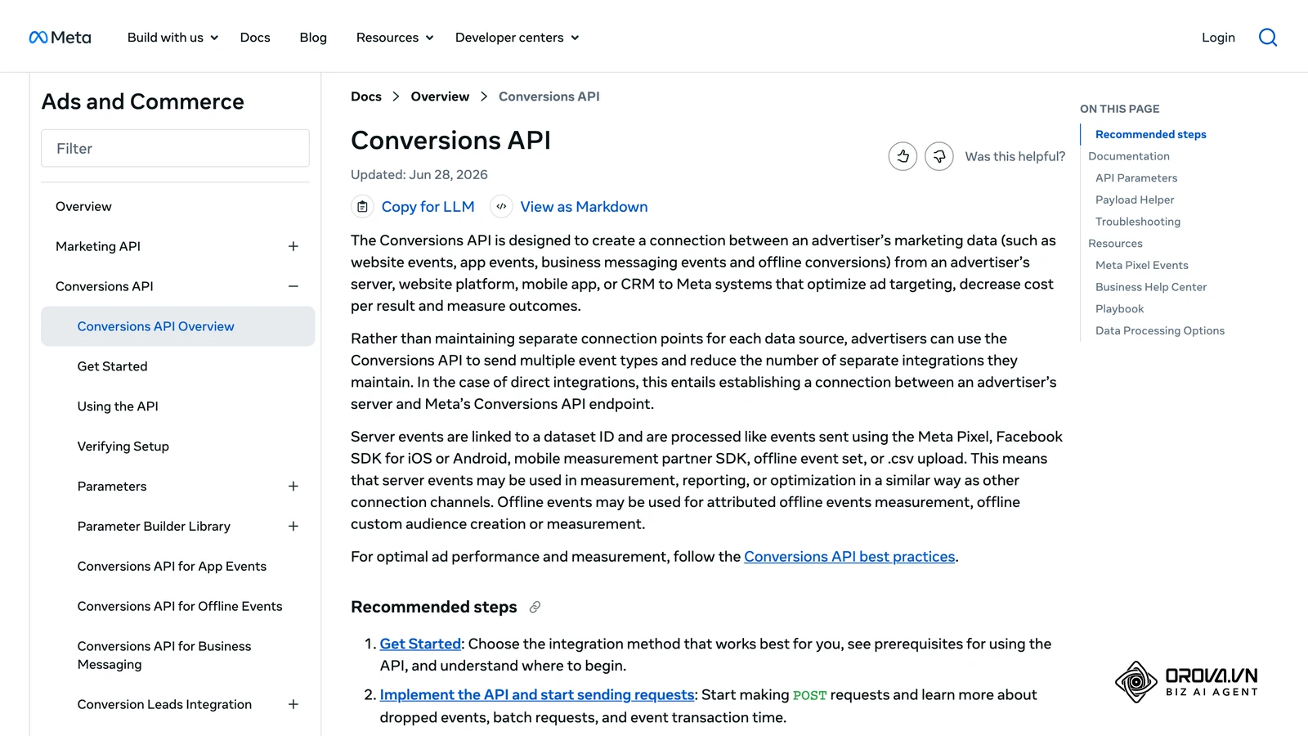1308x736 pixels.
Task: Open the Developer centers dropdown
Action: coord(517,38)
